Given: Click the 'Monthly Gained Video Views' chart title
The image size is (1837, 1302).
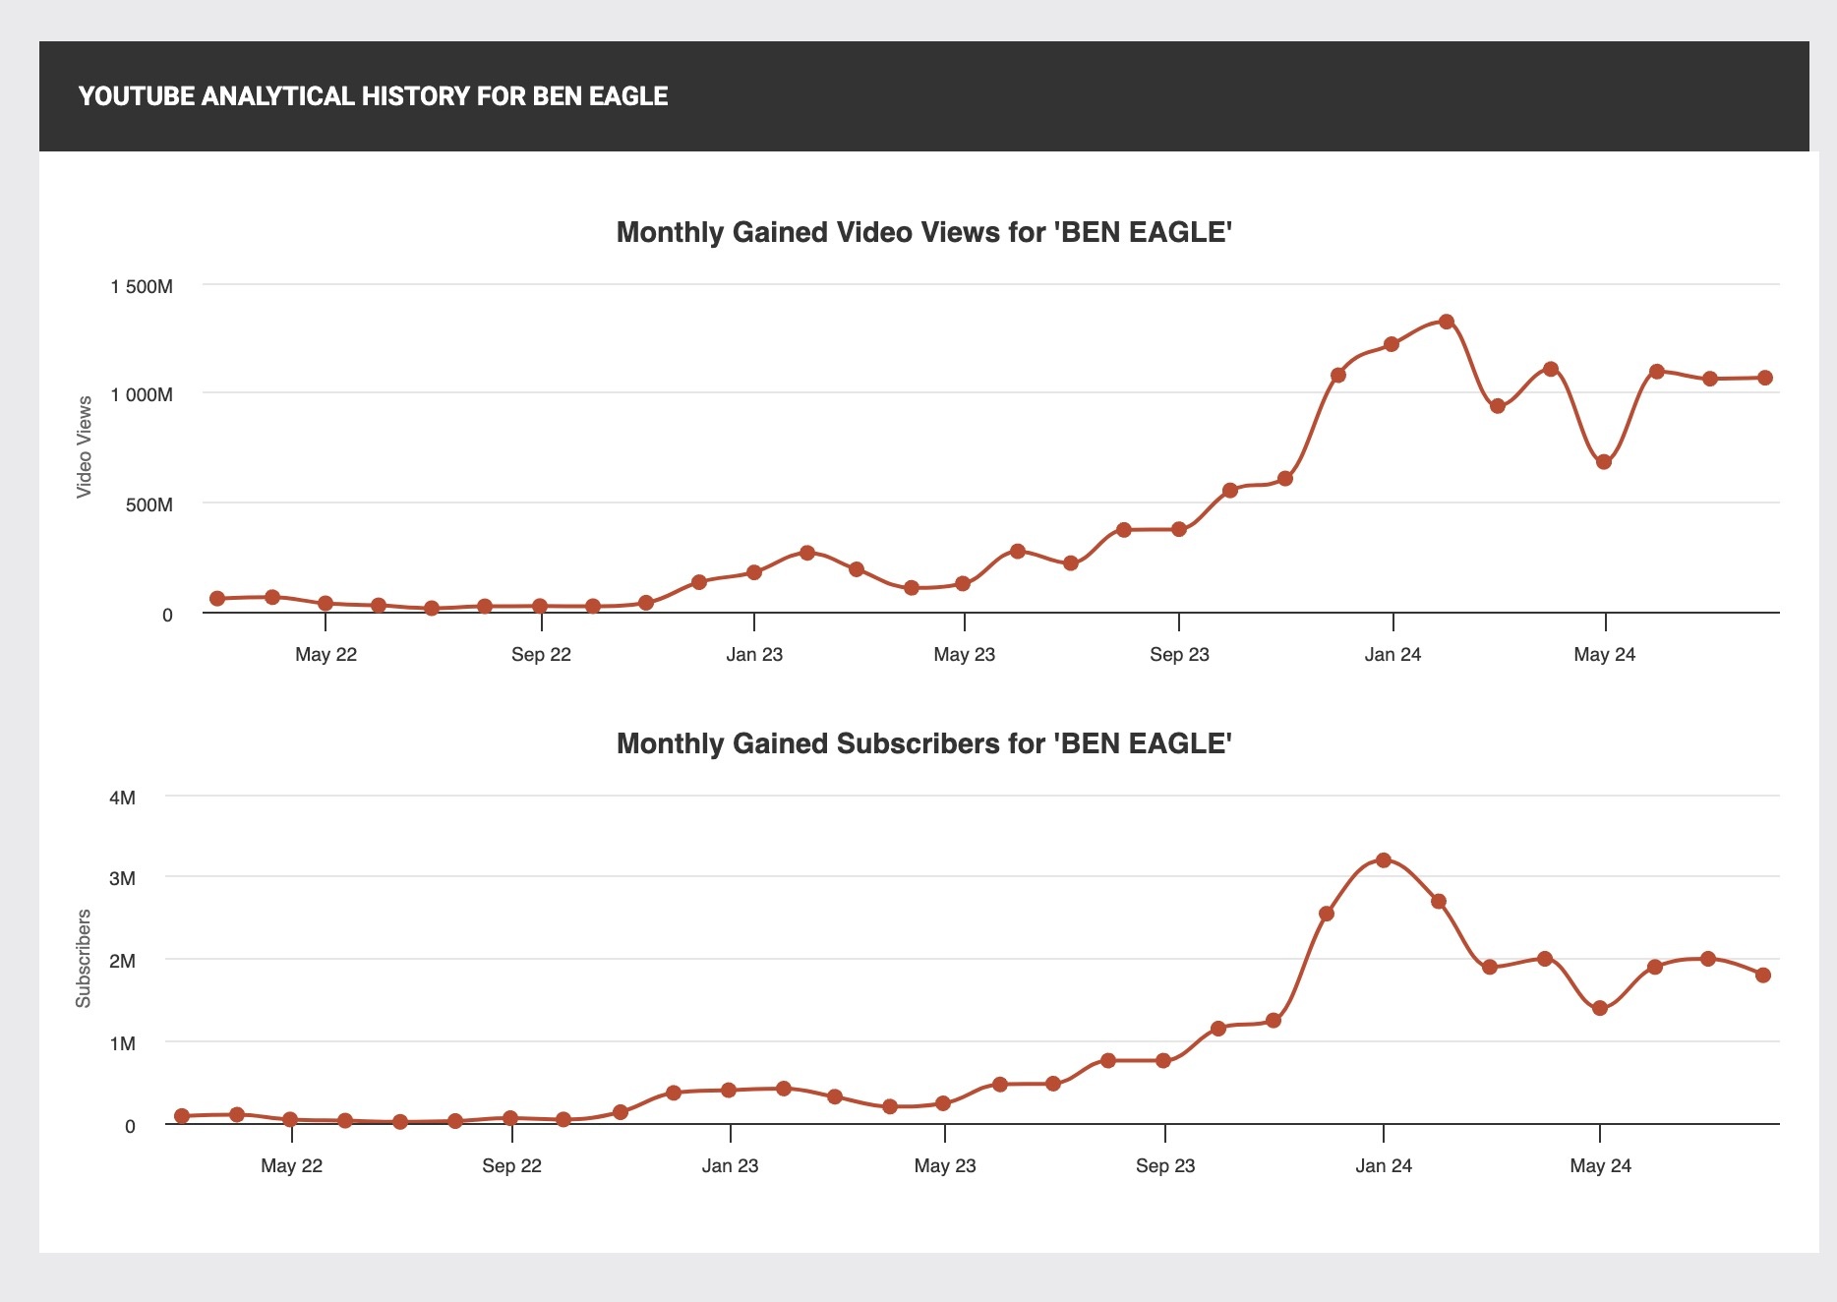Looking at the screenshot, I should 923,232.
